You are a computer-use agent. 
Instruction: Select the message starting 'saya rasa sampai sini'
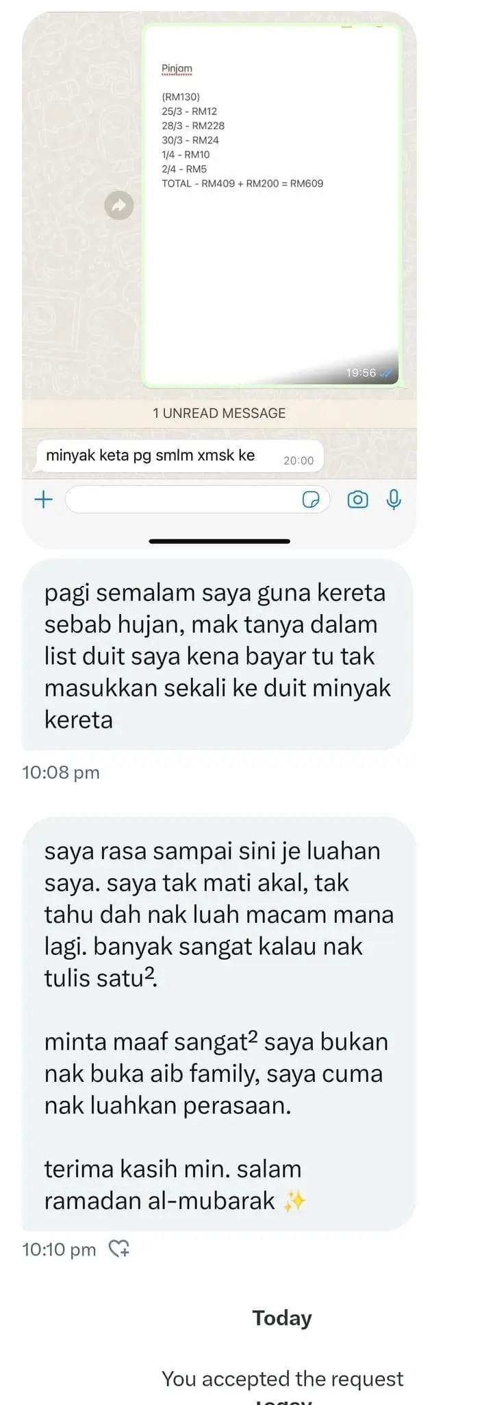click(219, 1024)
